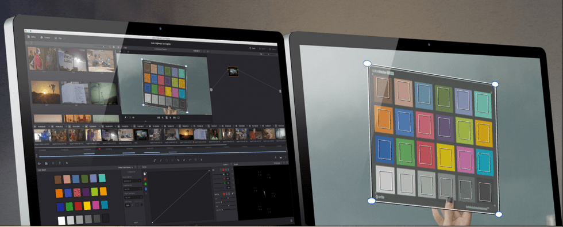The image size is (563, 227).
Task: Click the yellow swatch in Color Match third row
Action: (87, 206)
